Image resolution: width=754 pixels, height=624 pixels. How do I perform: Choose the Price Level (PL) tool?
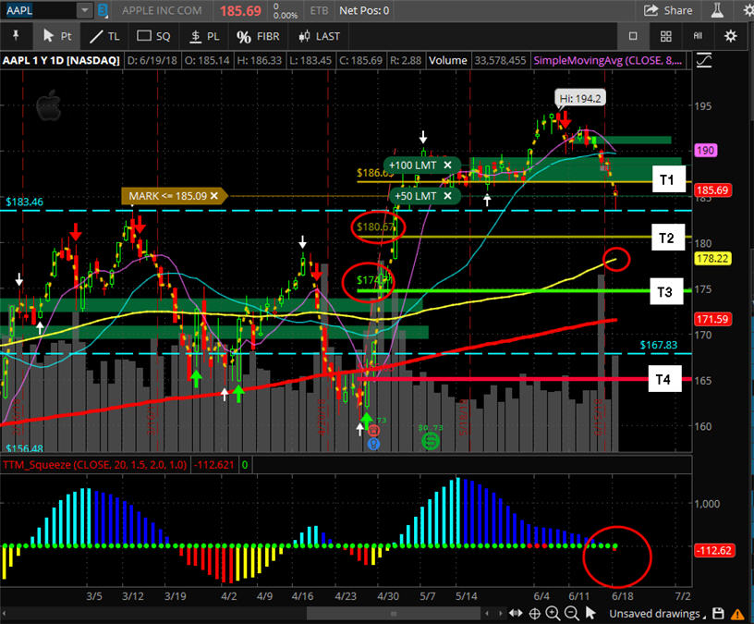point(204,36)
